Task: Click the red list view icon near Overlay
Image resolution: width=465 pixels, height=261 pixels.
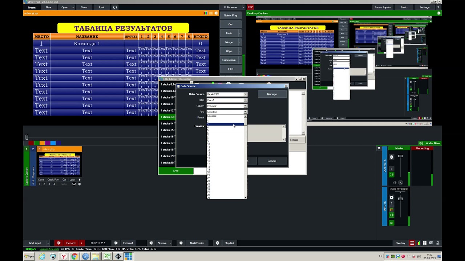Action: pyautogui.click(x=412, y=243)
